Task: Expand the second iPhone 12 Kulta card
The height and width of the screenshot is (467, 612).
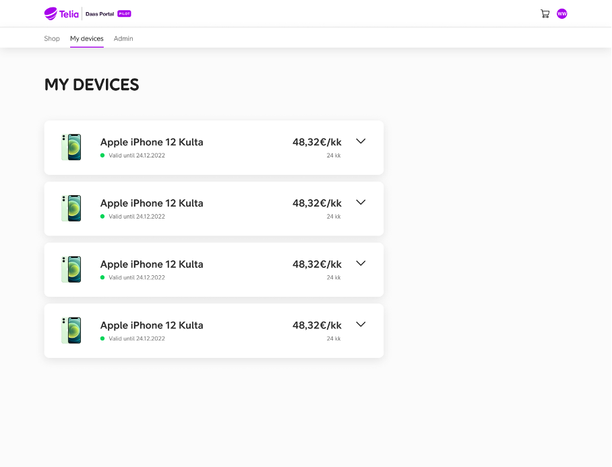Action: coord(361,203)
